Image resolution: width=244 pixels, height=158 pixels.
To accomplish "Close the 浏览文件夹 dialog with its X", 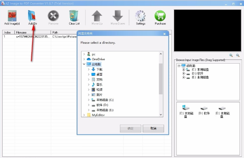I will (164, 34).
